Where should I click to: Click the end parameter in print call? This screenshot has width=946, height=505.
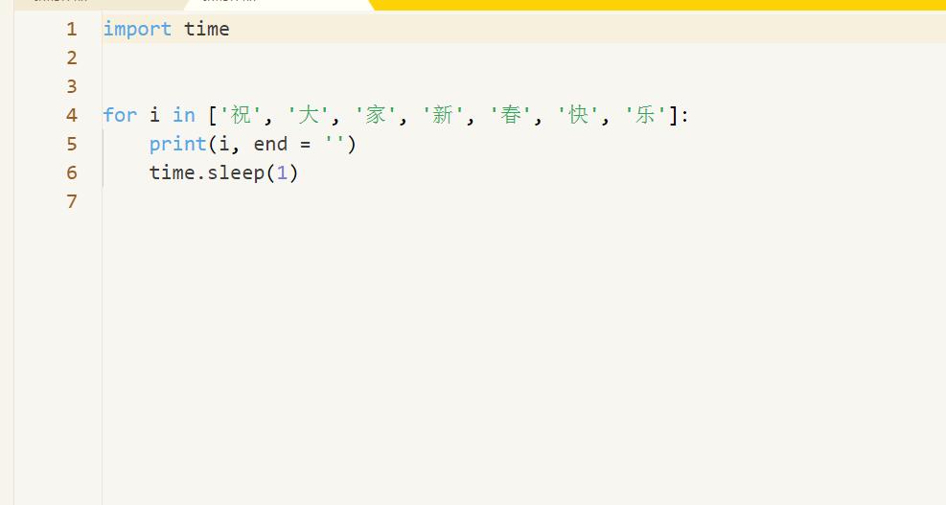[x=270, y=144]
